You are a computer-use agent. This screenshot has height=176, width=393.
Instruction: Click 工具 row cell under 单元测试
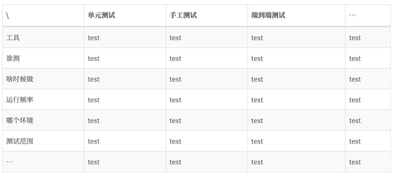pos(94,38)
